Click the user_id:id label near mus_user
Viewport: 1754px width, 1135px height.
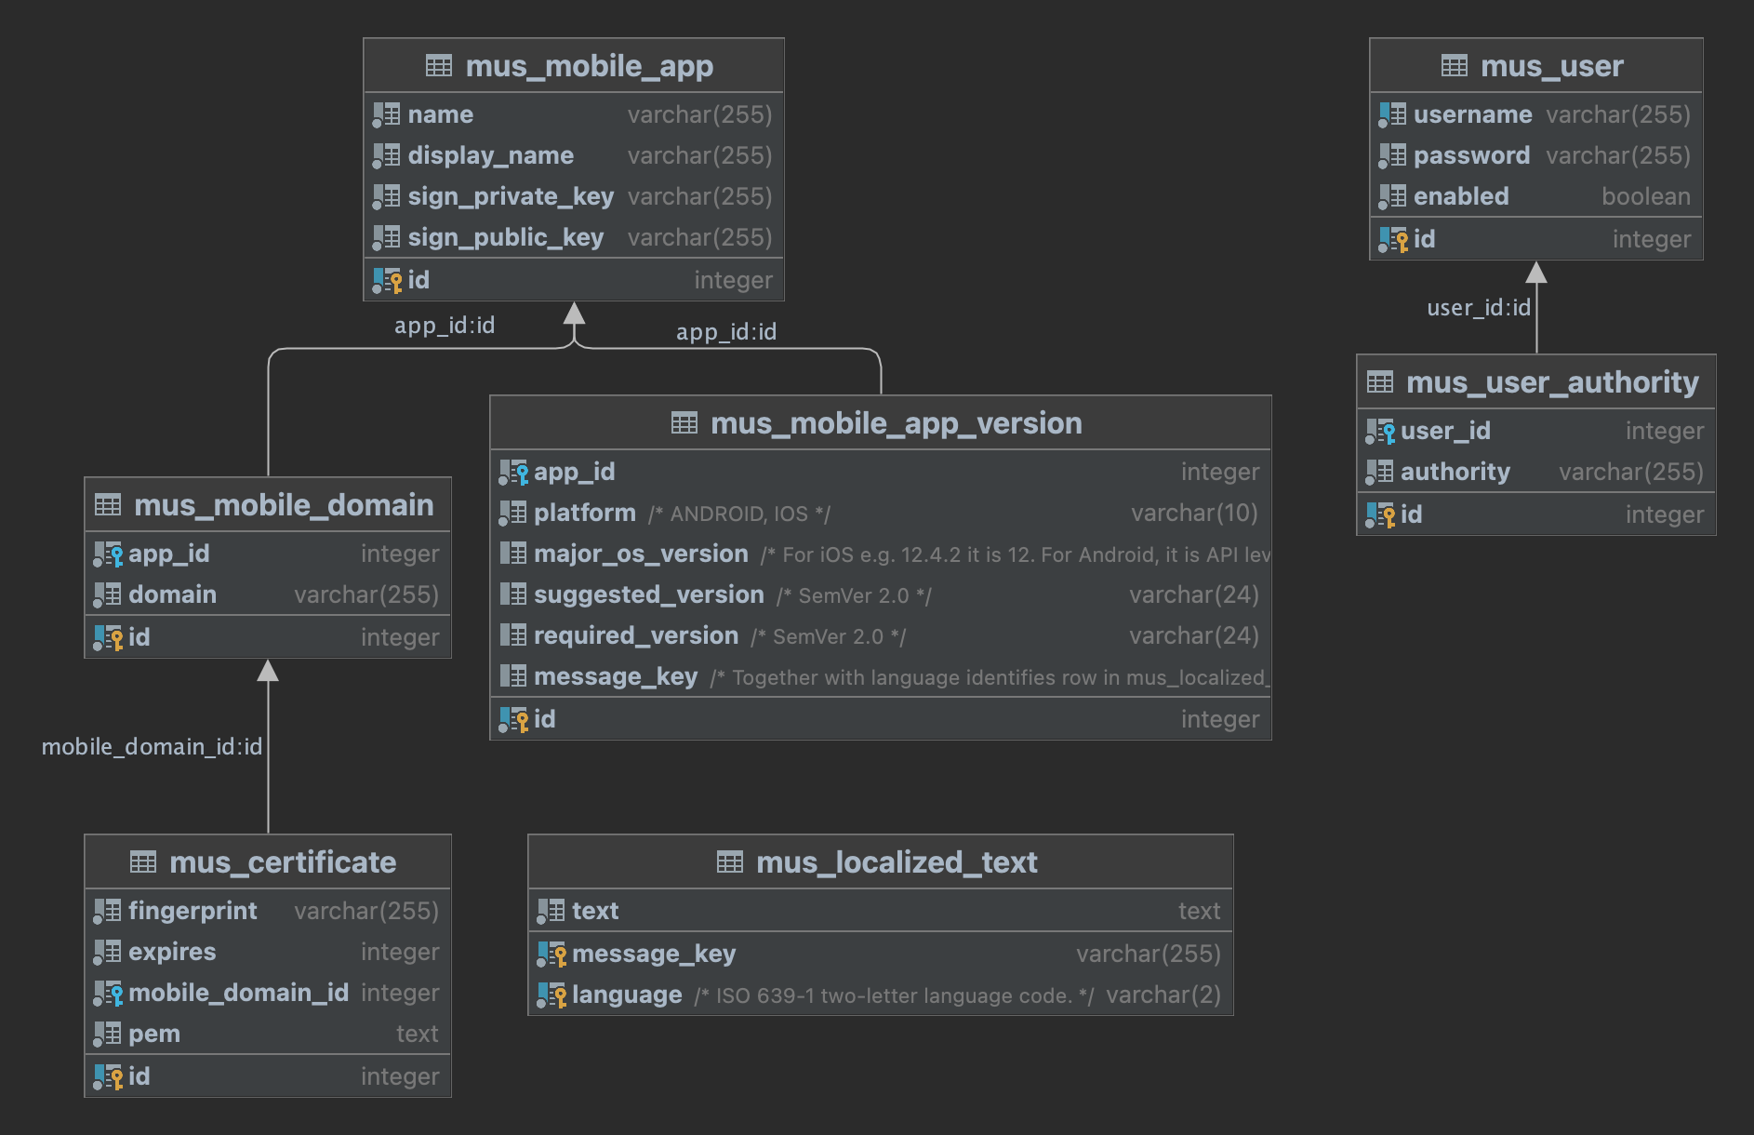1479,307
